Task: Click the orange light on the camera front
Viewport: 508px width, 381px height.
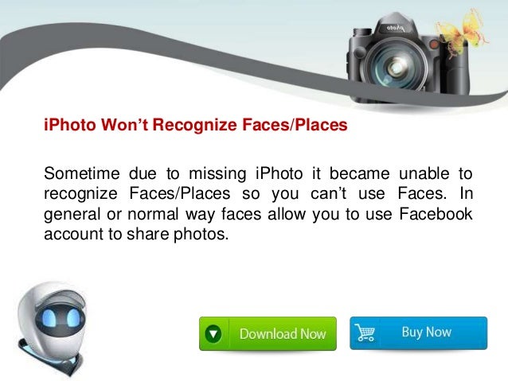Action: 433,45
